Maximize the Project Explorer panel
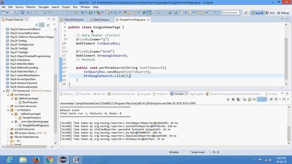This screenshot has width=292, height=164. click(54, 19)
